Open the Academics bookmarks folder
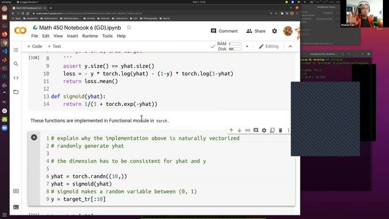 click(30, 18)
